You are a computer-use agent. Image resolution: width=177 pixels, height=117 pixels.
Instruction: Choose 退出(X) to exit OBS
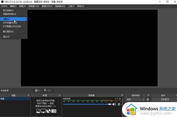13,37
